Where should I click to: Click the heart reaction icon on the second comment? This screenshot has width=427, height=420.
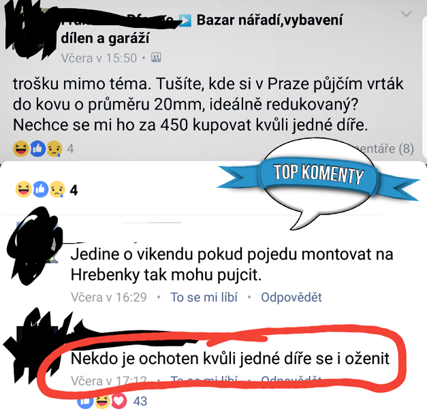[x=118, y=401]
